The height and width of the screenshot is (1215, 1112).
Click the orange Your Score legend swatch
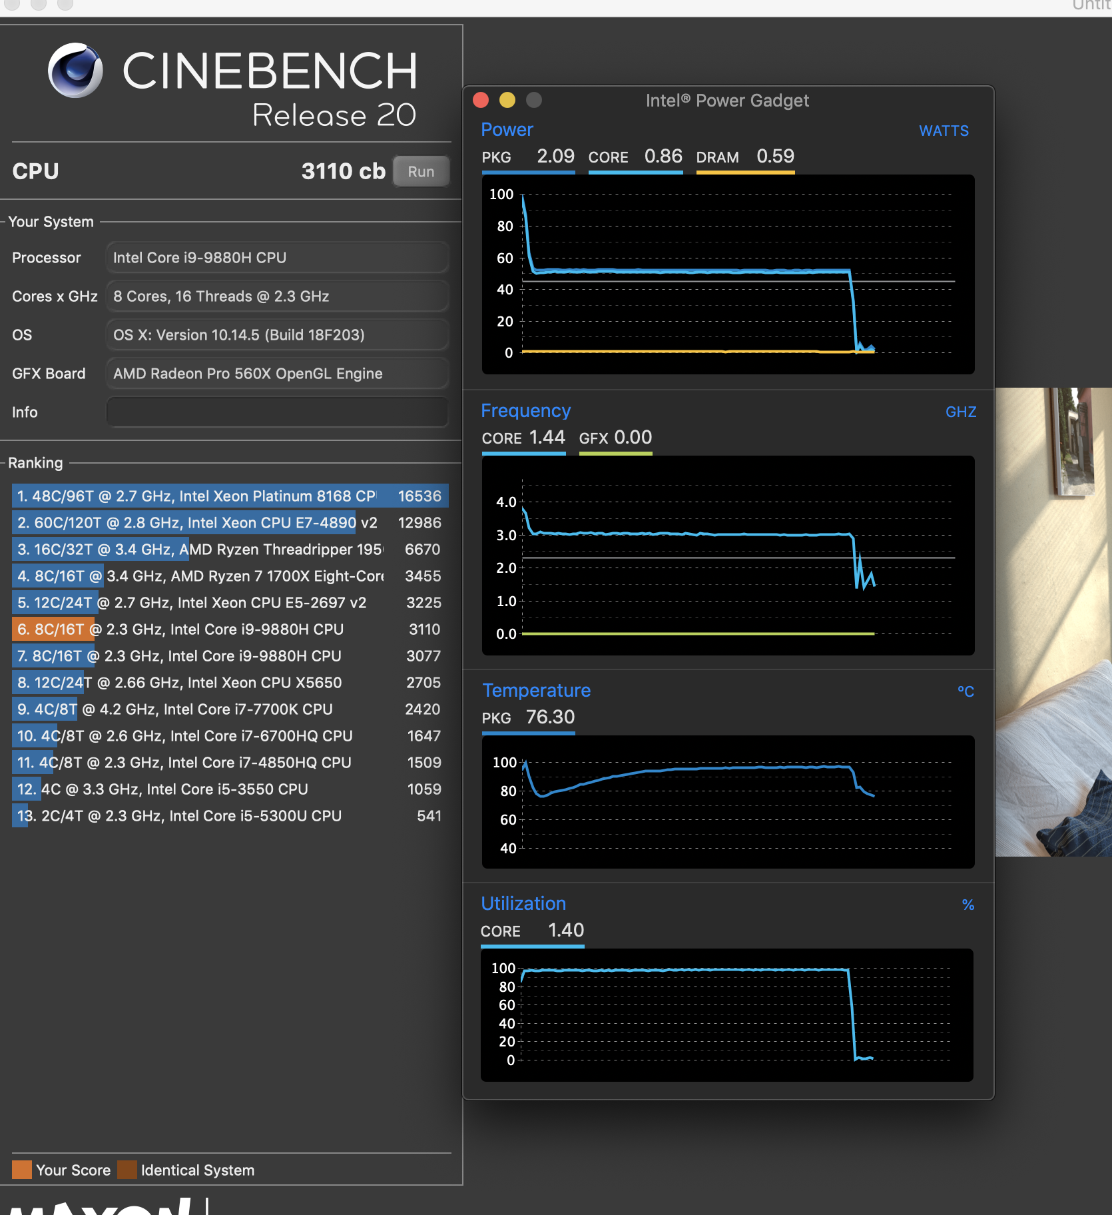(22, 1170)
